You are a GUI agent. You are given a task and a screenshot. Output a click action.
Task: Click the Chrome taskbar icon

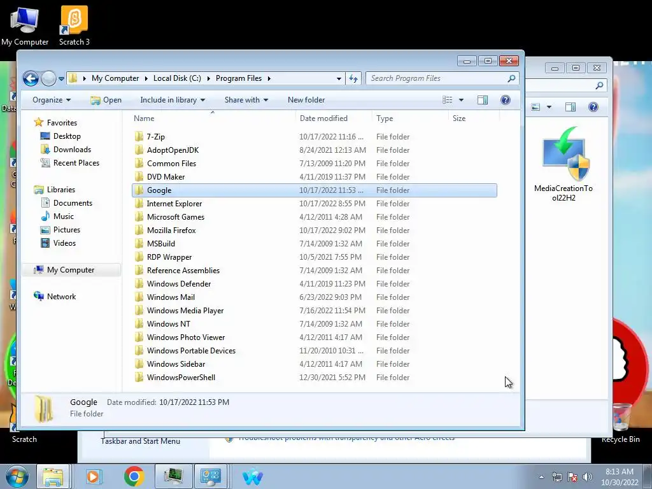coord(134,476)
